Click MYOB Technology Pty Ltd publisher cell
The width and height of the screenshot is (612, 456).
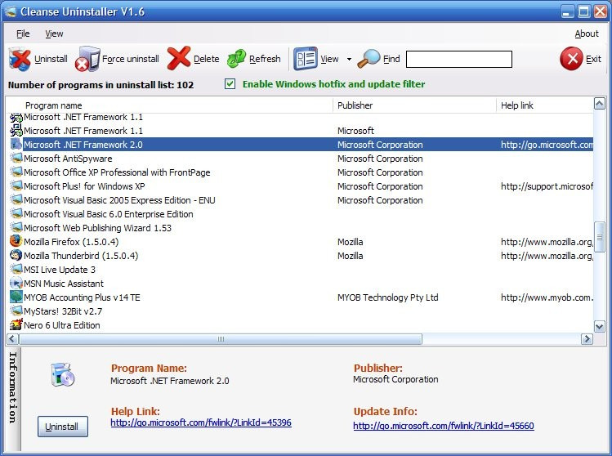click(387, 297)
